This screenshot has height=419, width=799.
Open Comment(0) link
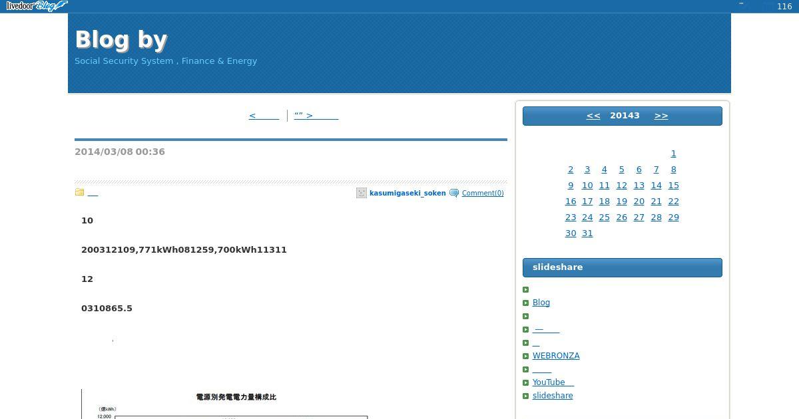[483, 193]
